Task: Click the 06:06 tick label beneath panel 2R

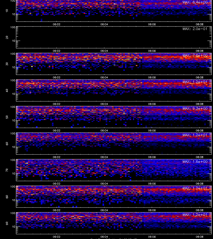Action: [152, 51]
